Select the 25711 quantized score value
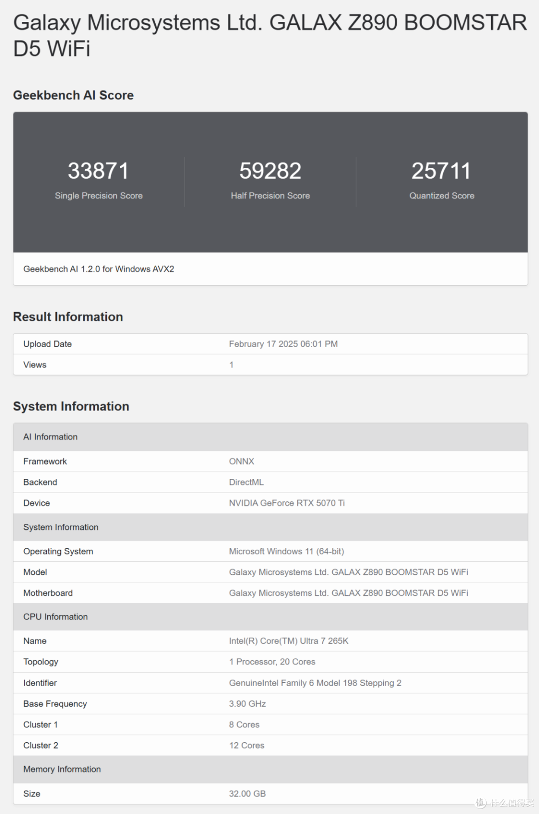This screenshot has height=814, width=539. [442, 171]
